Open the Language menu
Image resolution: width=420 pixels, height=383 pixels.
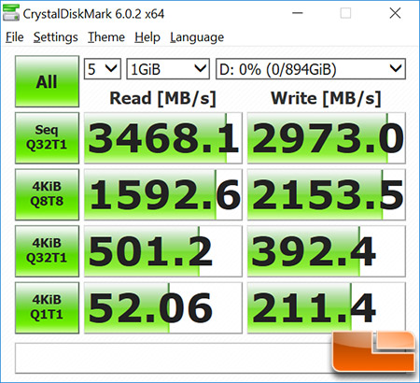pos(197,37)
